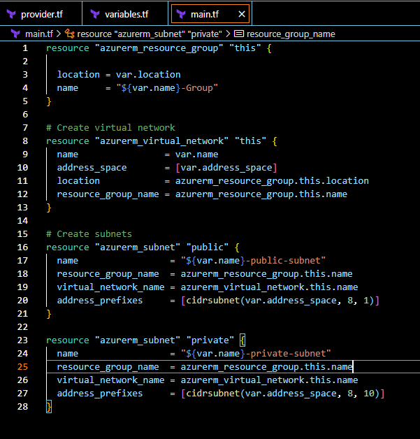Click line number 8 in gutter
Image resolution: width=420 pixels, height=439 pixels.
[x=25, y=141]
